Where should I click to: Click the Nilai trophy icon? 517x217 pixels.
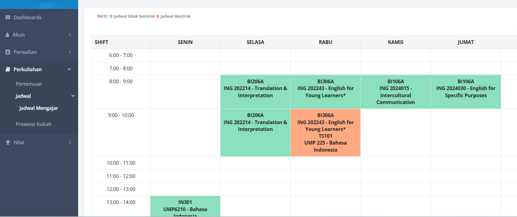tap(8, 142)
